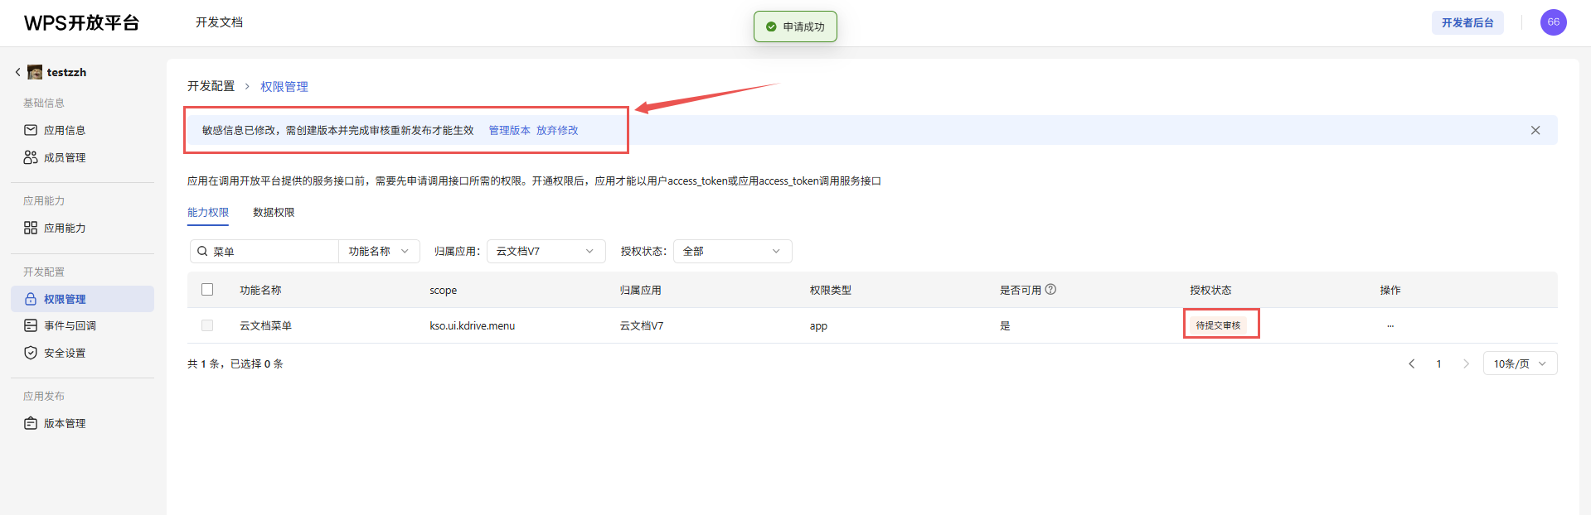Image resolution: width=1591 pixels, height=515 pixels.
Task: Open 事件与回调 in the sidebar
Action: point(69,325)
